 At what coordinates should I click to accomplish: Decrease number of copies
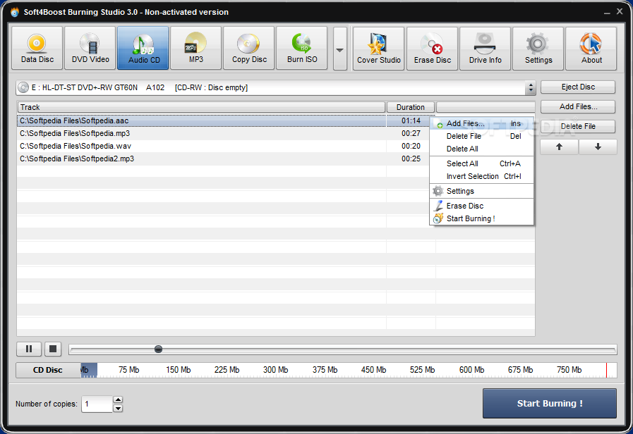click(118, 408)
